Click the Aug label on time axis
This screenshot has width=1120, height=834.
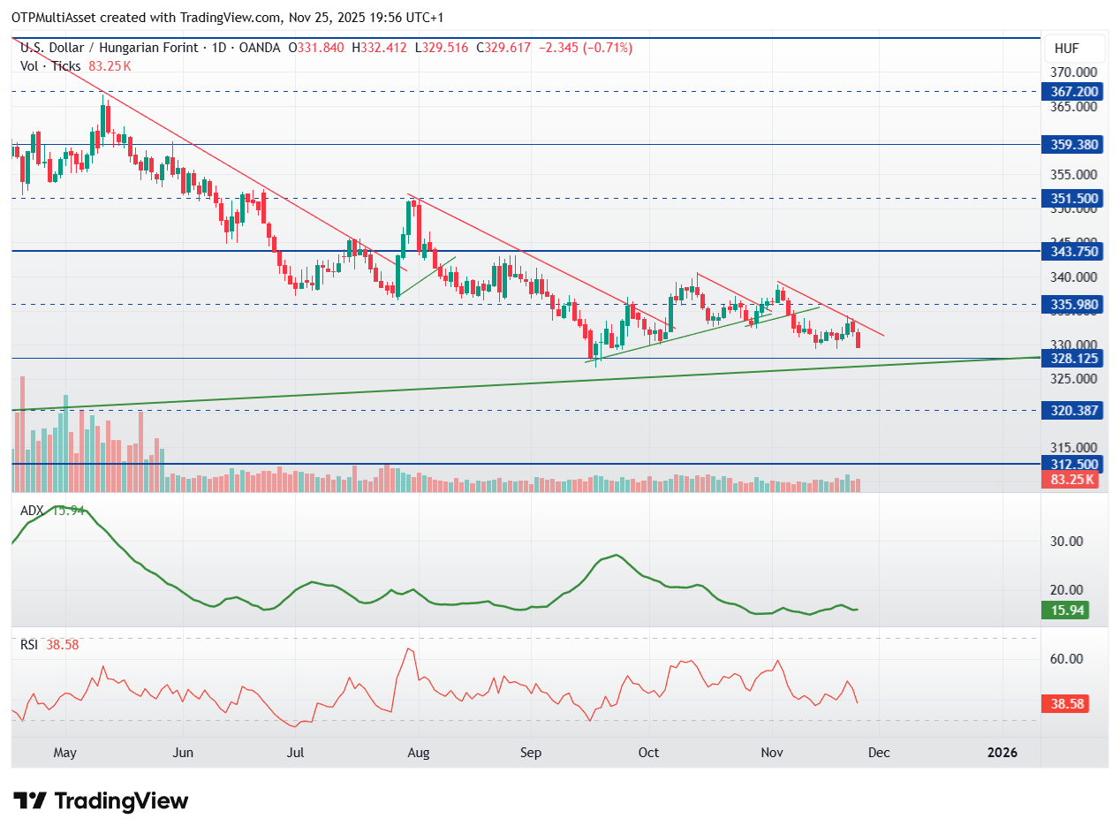(x=418, y=753)
